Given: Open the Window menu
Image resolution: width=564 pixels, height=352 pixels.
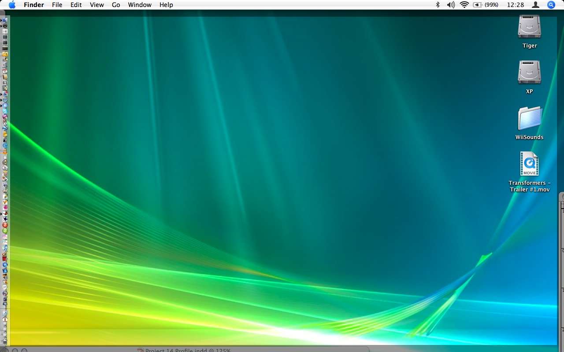Looking at the screenshot, I should pos(140,5).
